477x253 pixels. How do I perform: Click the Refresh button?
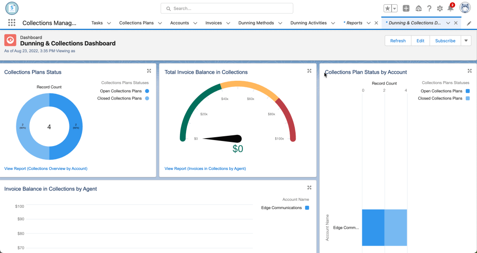click(398, 41)
